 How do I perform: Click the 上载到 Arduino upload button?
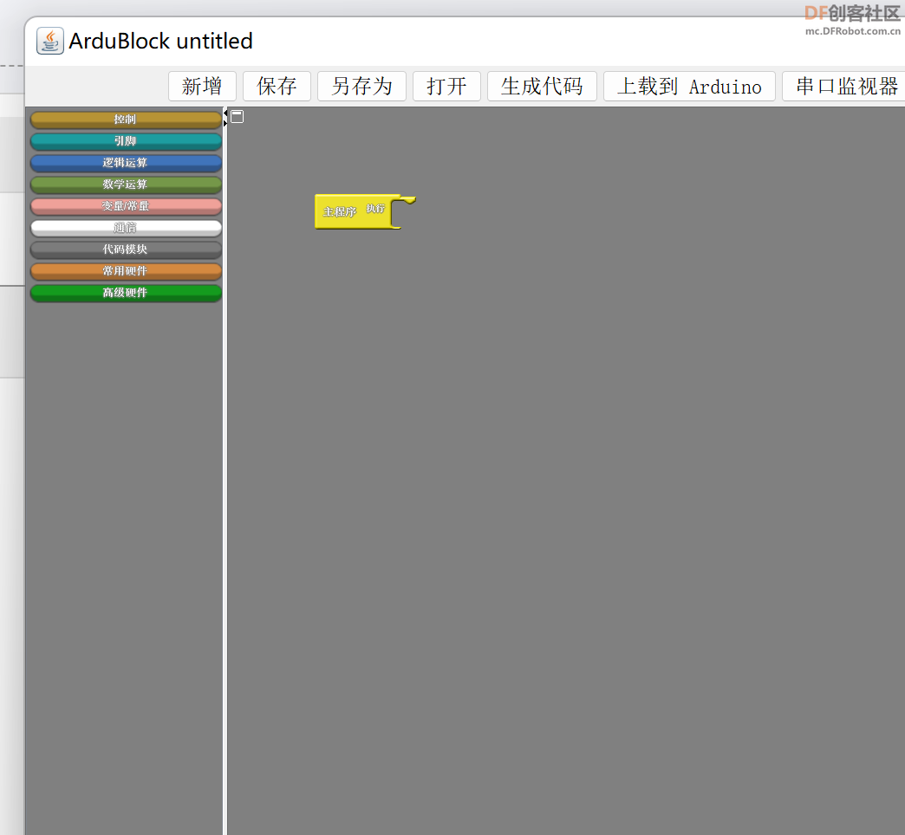688,87
